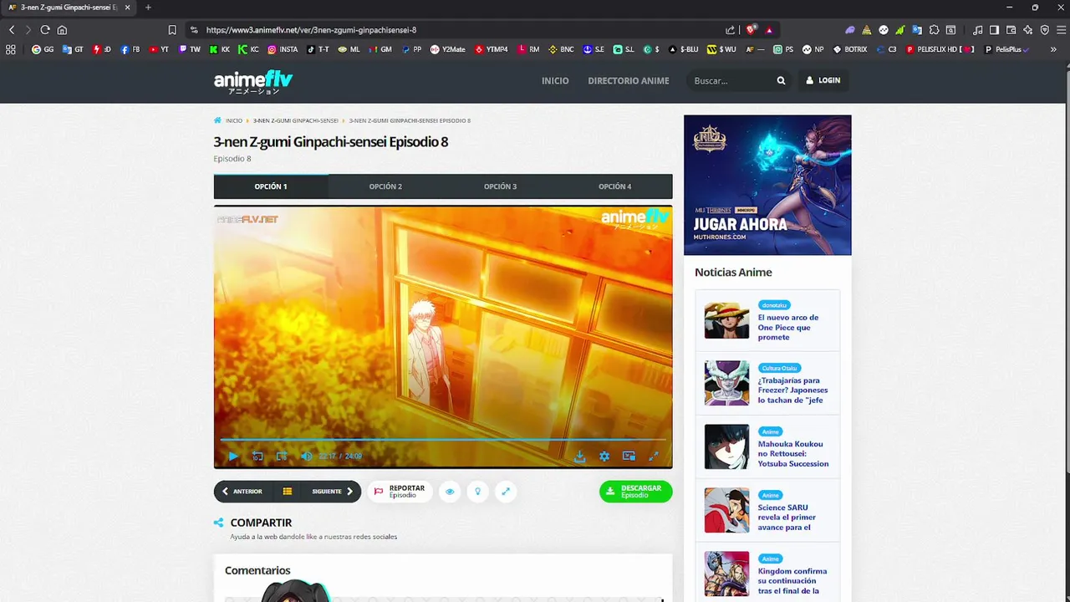Bookmark this page icon
The width and height of the screenshot is (1070, 602).
172,30
